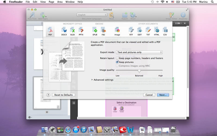The image size is (217, 136).
Task: Open the Page menu
Action: pyautogui.click(x=51, y=2)
